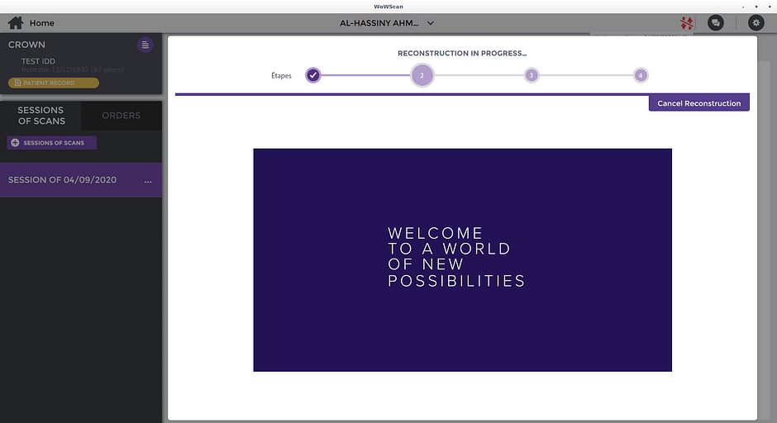
Task: Click the plus icon in Sessions of Scans button
Action: tap(15, 143)
